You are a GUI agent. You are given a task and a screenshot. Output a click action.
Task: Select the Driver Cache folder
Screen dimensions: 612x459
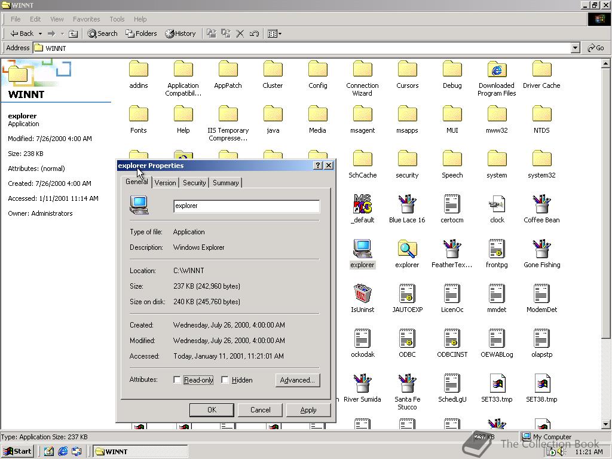click(x=541, y=75)
